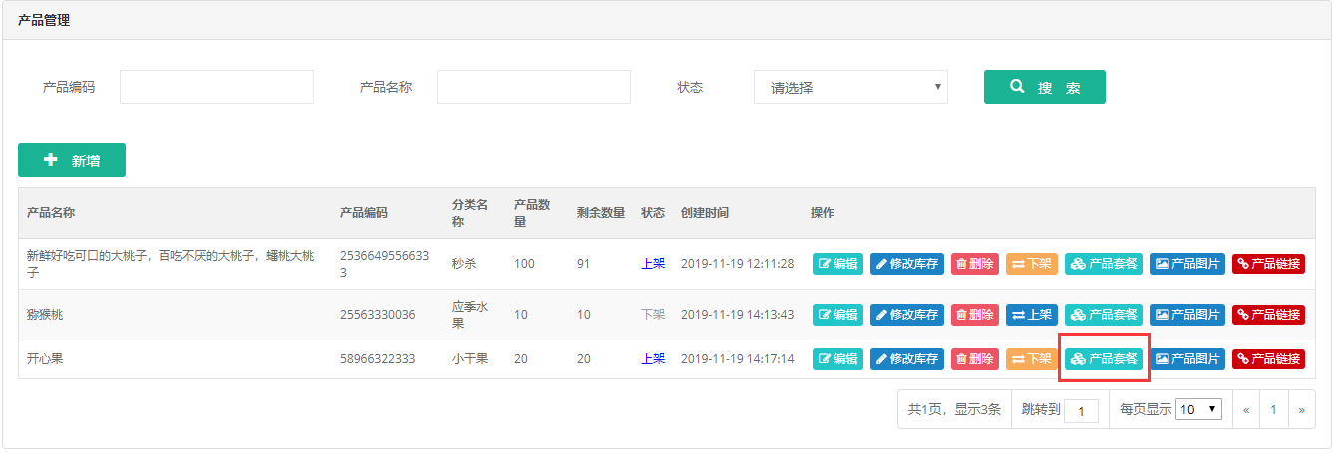Open 产品套餐 for 猕猴桃
The height and width of the screenshot is (454, 1335).
[1104, 315]
